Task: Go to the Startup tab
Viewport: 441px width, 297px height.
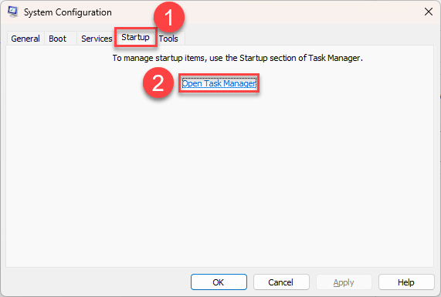Action: point(136,37)
